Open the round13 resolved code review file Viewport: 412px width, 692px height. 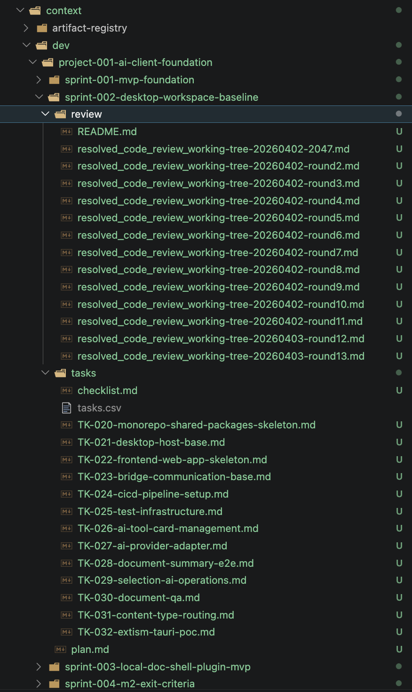[x=221, y=356]
